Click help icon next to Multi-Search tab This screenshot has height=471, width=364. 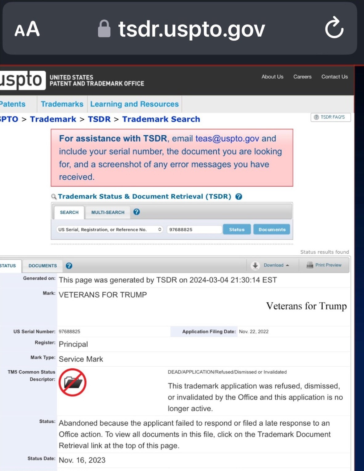(137, 212)
